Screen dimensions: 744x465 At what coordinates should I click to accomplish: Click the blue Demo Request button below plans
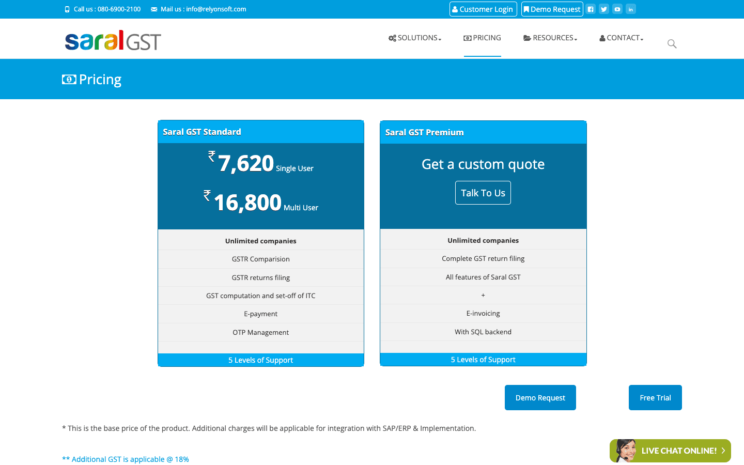coord(540,398)
